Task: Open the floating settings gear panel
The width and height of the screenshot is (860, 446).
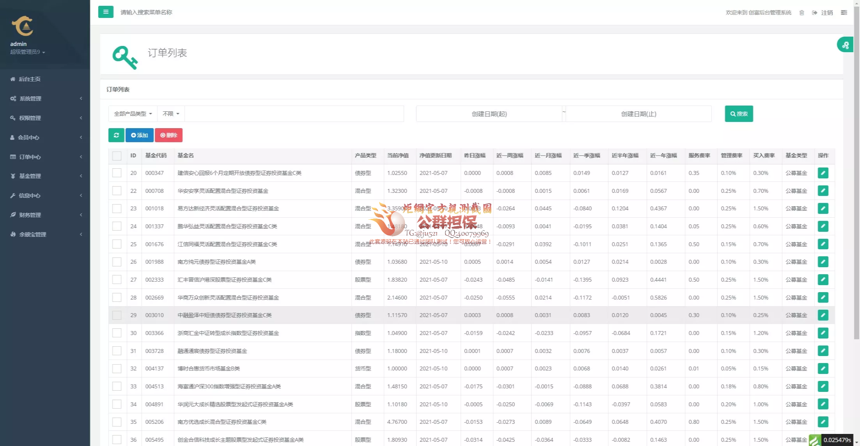Action: click(x=845, y=45)
